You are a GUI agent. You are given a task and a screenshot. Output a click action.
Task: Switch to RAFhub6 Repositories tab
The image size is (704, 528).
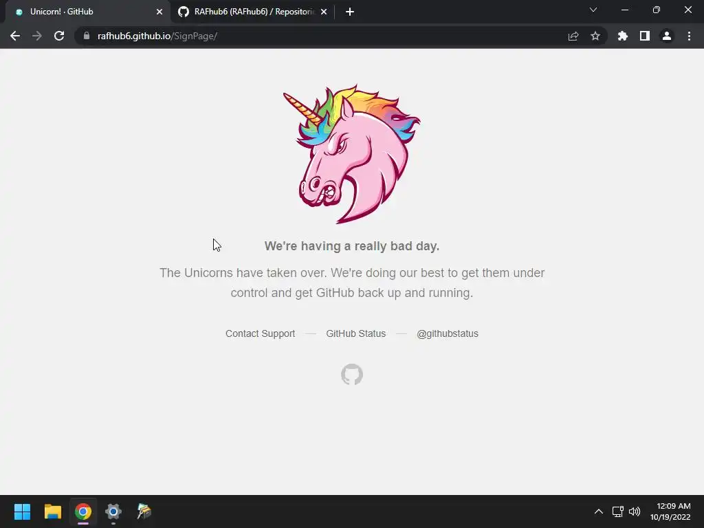click(x=252, y=12)
